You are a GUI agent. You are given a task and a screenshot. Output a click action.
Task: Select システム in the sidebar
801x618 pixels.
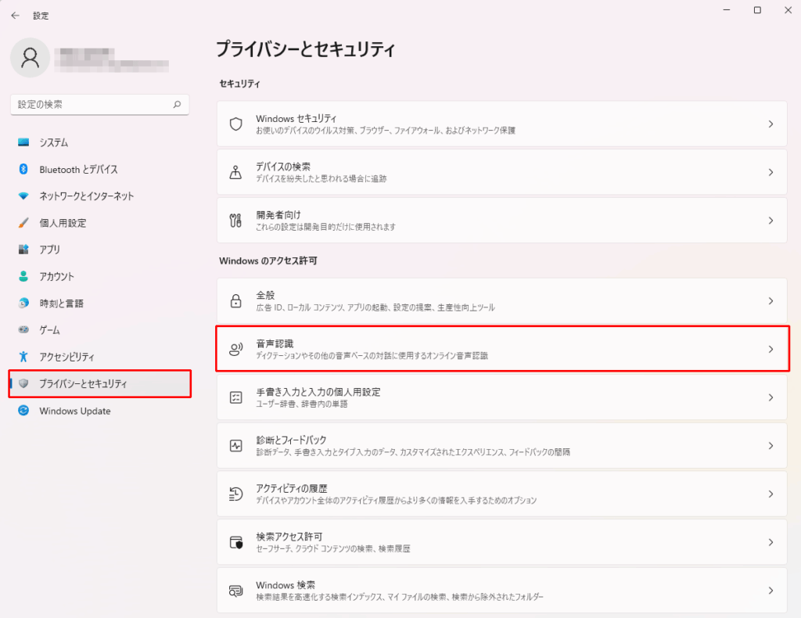99,142
